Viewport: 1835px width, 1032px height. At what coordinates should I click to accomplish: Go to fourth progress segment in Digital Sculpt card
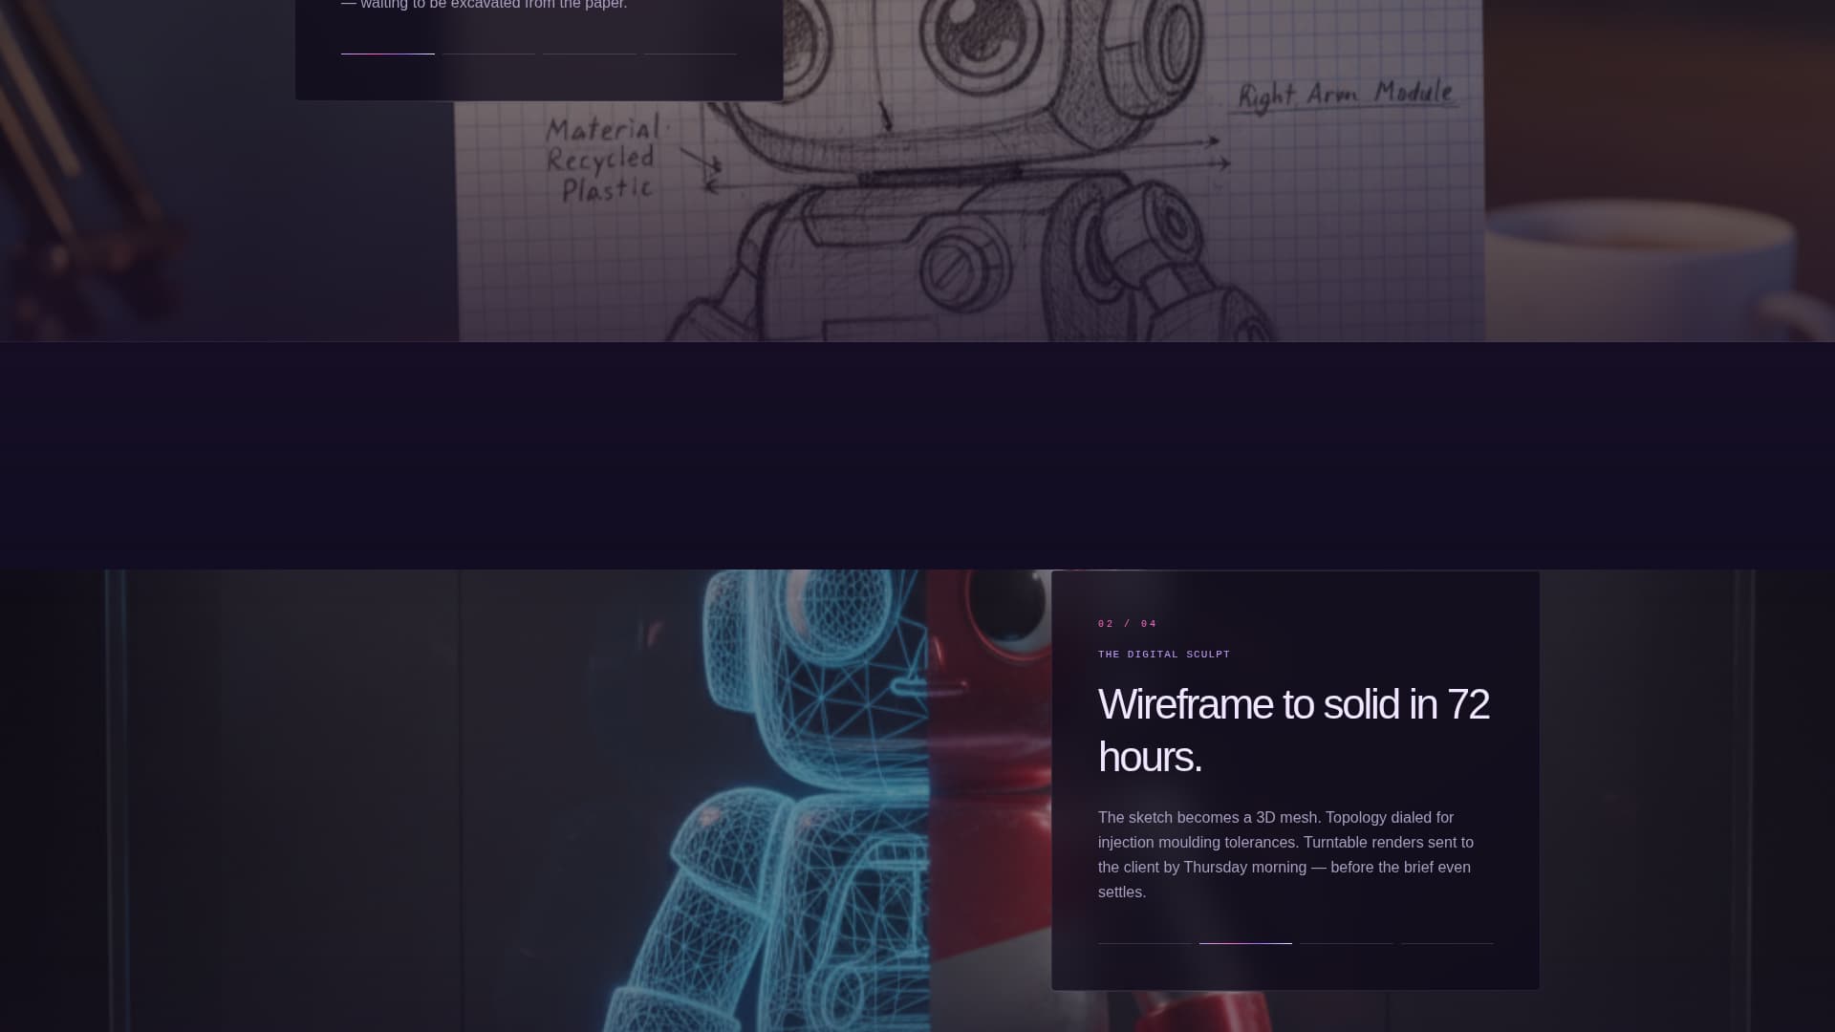(x=1447, y=943)
